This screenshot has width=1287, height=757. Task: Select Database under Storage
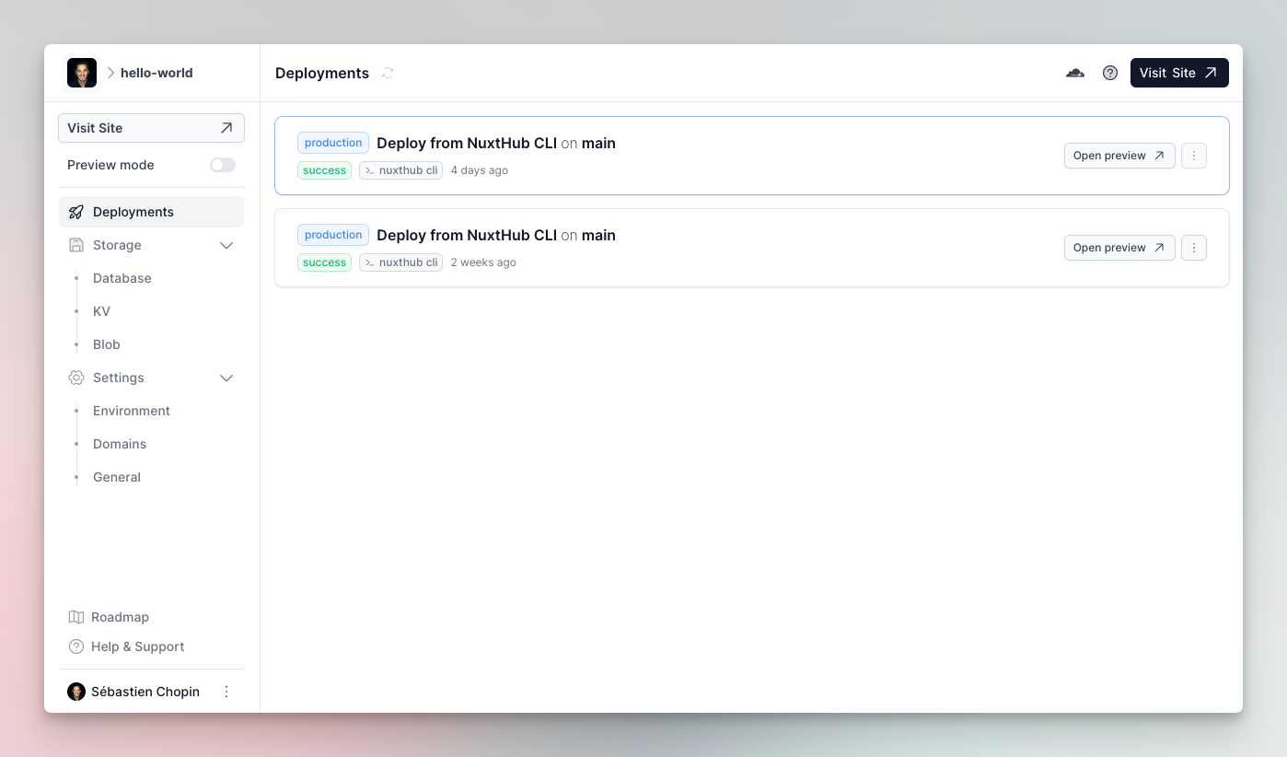click(x=122, y=278)
